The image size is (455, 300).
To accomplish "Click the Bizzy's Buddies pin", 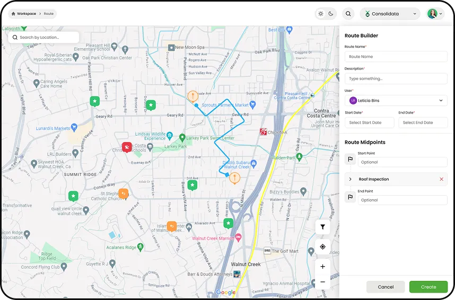I will [x=303, y=191].
